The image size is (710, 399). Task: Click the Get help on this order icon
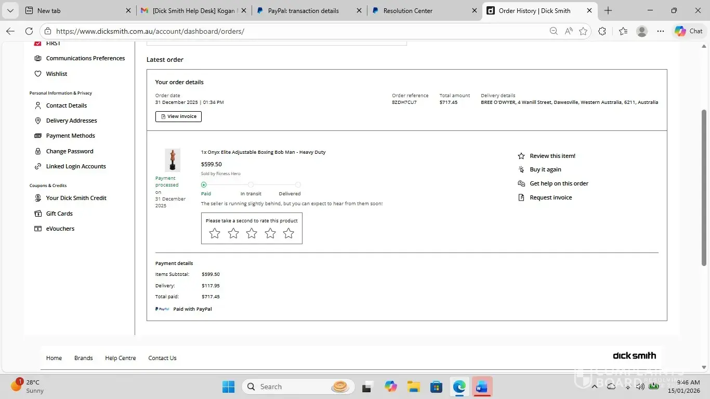coord(521,183)
